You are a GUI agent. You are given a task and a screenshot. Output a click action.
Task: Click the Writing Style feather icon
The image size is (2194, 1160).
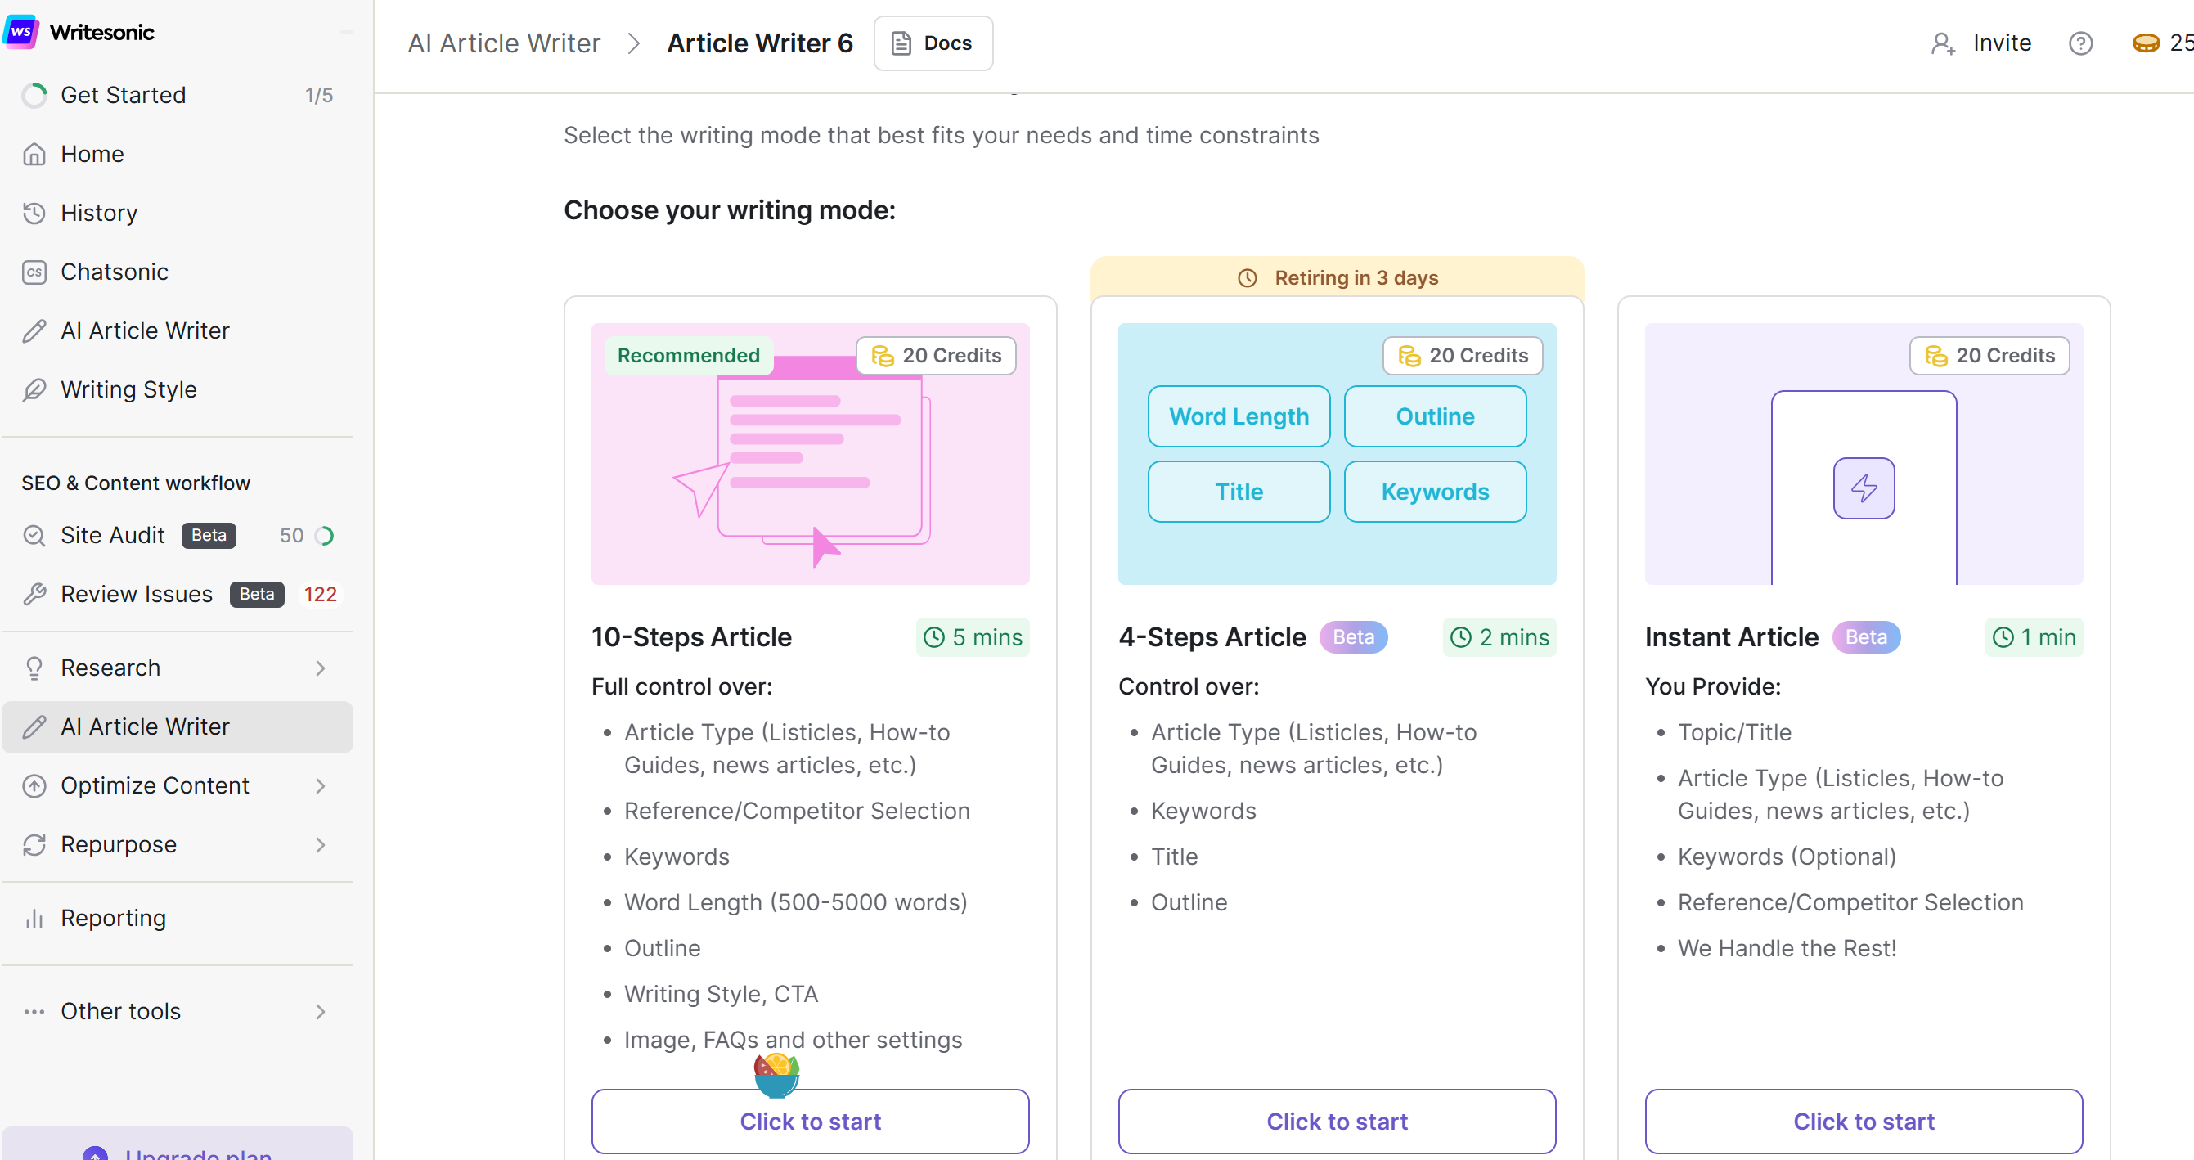click(34, 390)
